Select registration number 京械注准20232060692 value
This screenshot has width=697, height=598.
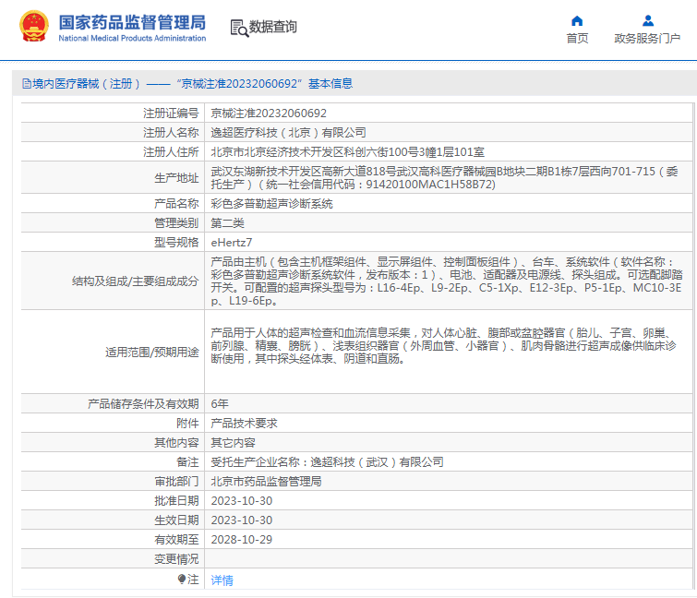(x=269, y=114)
